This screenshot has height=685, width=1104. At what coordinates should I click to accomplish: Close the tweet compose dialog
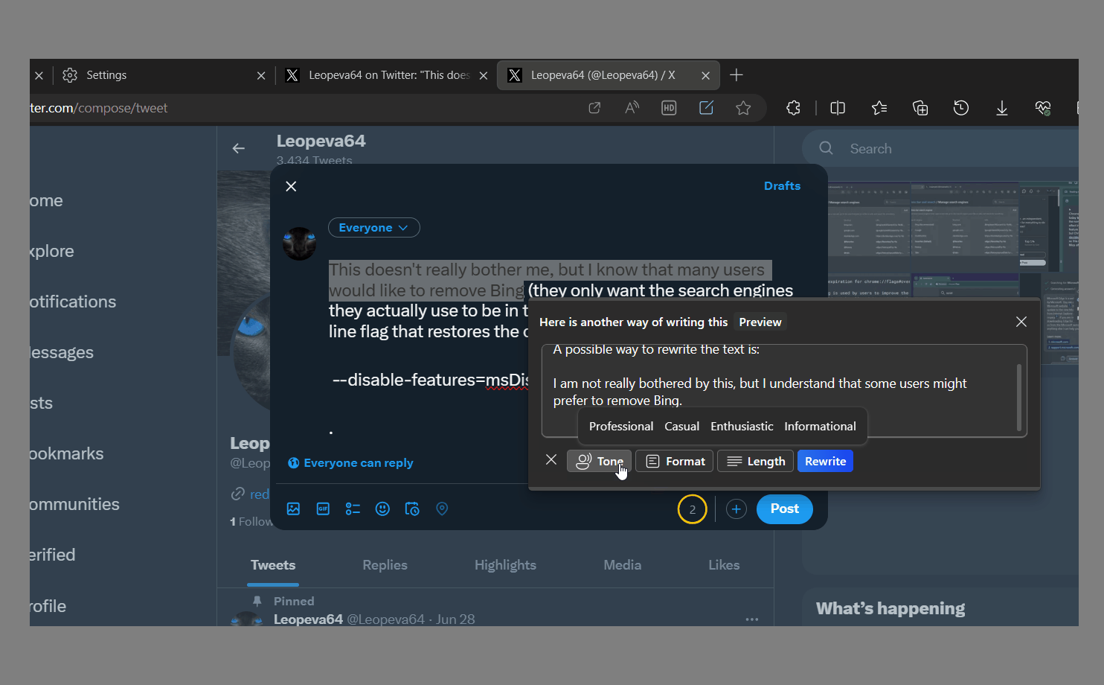291,186
